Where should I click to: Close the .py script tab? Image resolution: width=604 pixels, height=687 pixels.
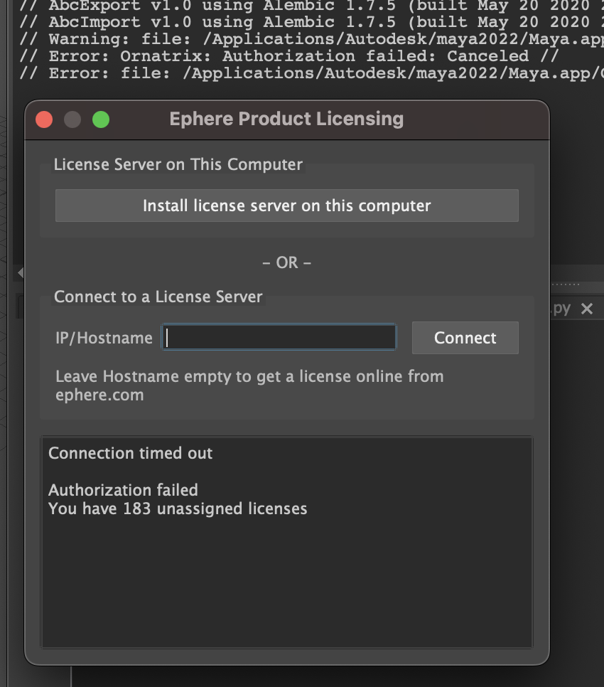pyautogui.click(x=586, y=309)
